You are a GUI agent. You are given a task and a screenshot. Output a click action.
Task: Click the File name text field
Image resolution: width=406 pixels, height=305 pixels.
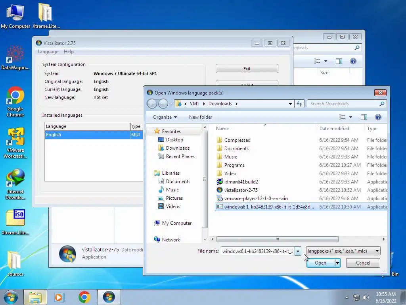[x=258, y=251]
